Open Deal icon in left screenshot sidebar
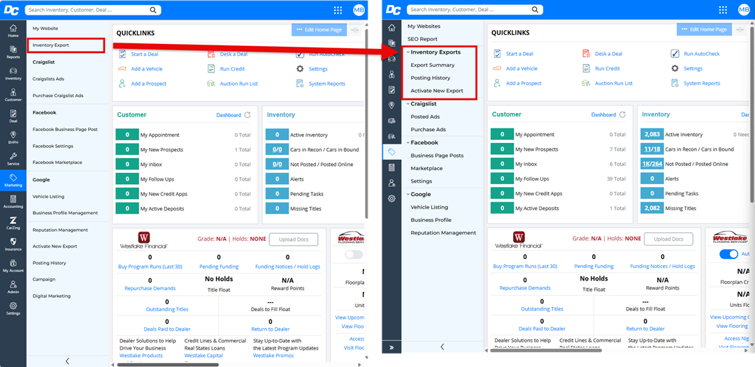This screenshot has height=367, width=755. 13,117
